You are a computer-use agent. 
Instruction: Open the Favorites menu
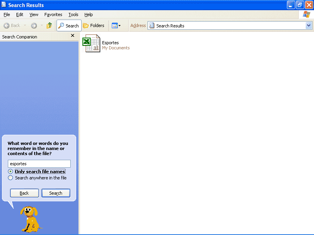point(53,14)
